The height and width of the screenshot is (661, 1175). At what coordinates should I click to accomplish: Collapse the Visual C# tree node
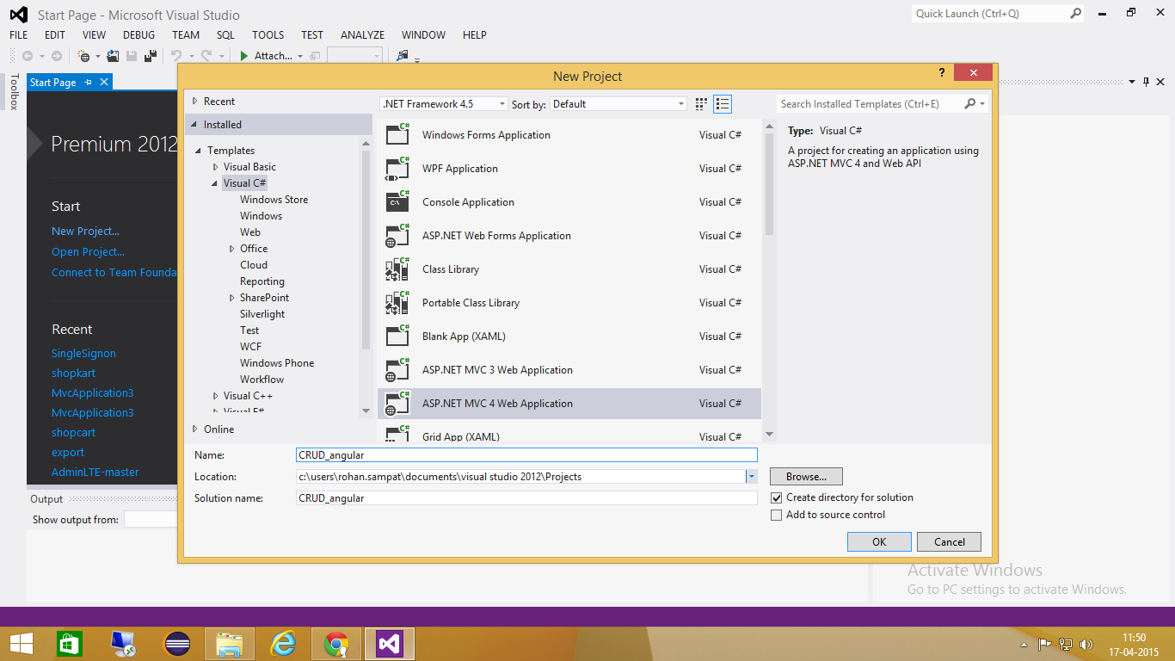click(216, 183)
